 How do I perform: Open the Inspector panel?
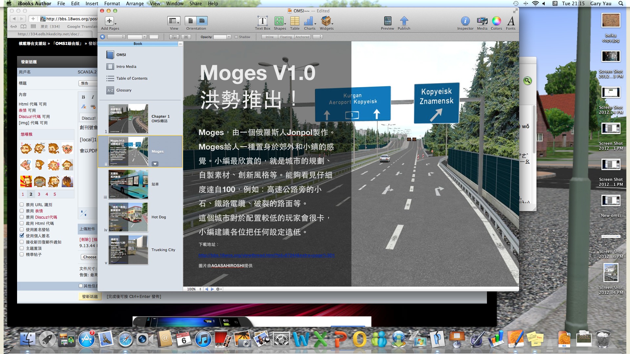tap(465, 21)
